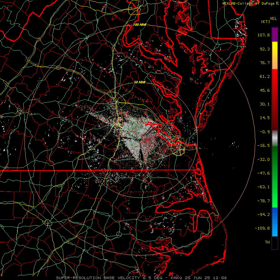Click the 100 NMI range ring label
The image size is (280, 280).
[x=140, y=25]
